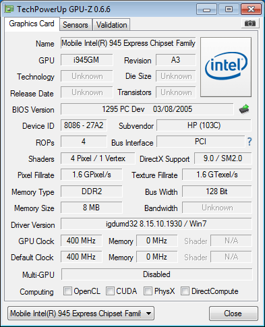Click the DirectX Support field 9.0 / SM2.0
Image resolution: width=265 pixels, height=327 pixels.
(x=223, y=158)
